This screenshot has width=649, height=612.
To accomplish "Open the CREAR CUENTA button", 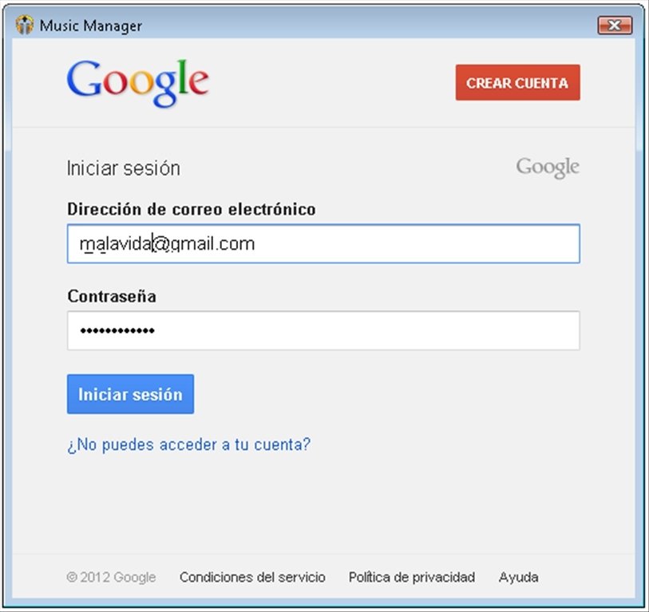I will point(517,82).
